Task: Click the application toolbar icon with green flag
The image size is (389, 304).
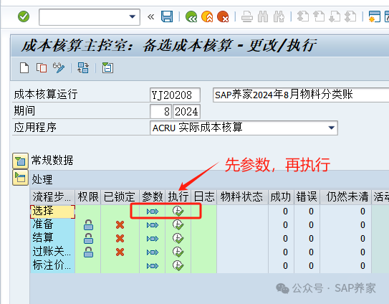Action: click(x=107, y=68)
